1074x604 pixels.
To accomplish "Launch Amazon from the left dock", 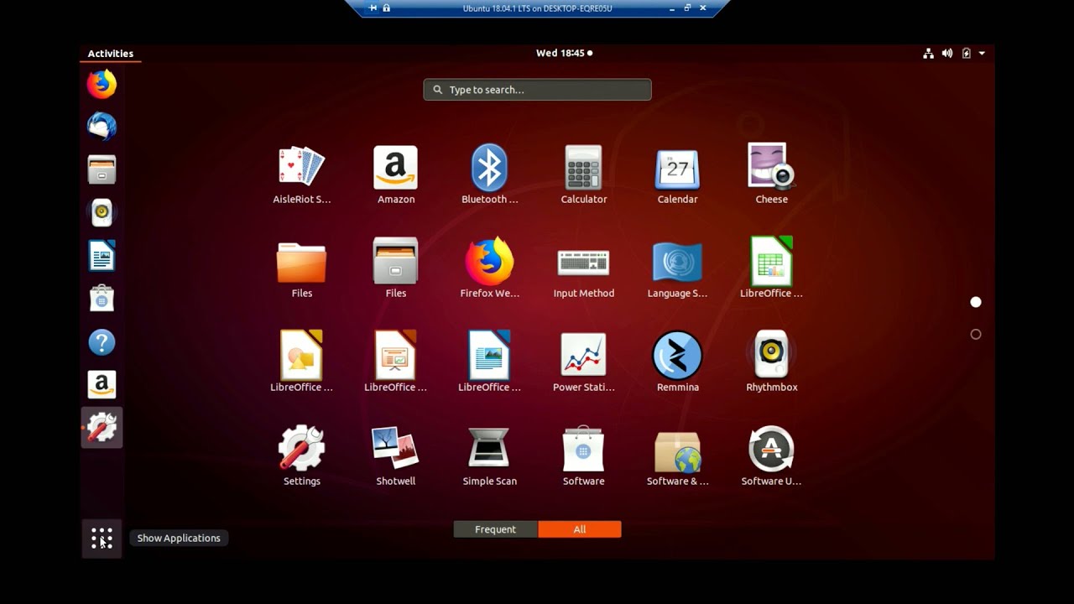I will point(102,385).
